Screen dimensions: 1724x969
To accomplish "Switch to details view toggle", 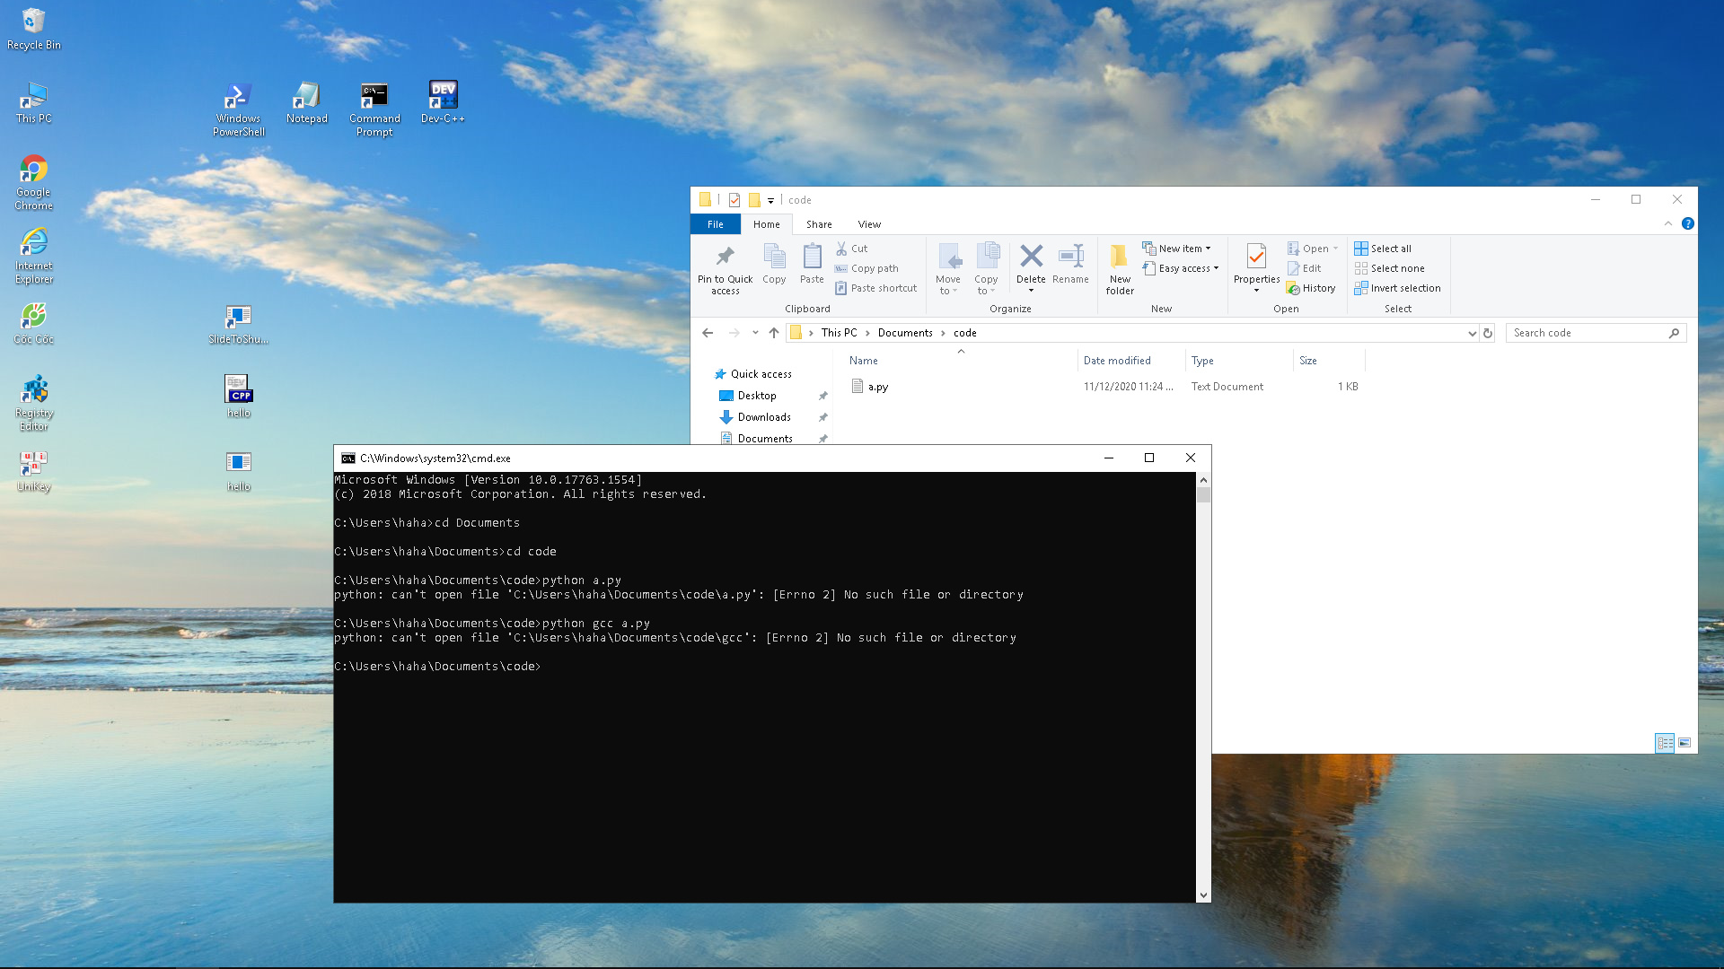I will pyautogui.click(x=1665, y=743).
